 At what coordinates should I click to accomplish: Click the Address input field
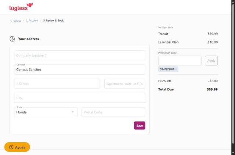57,84
